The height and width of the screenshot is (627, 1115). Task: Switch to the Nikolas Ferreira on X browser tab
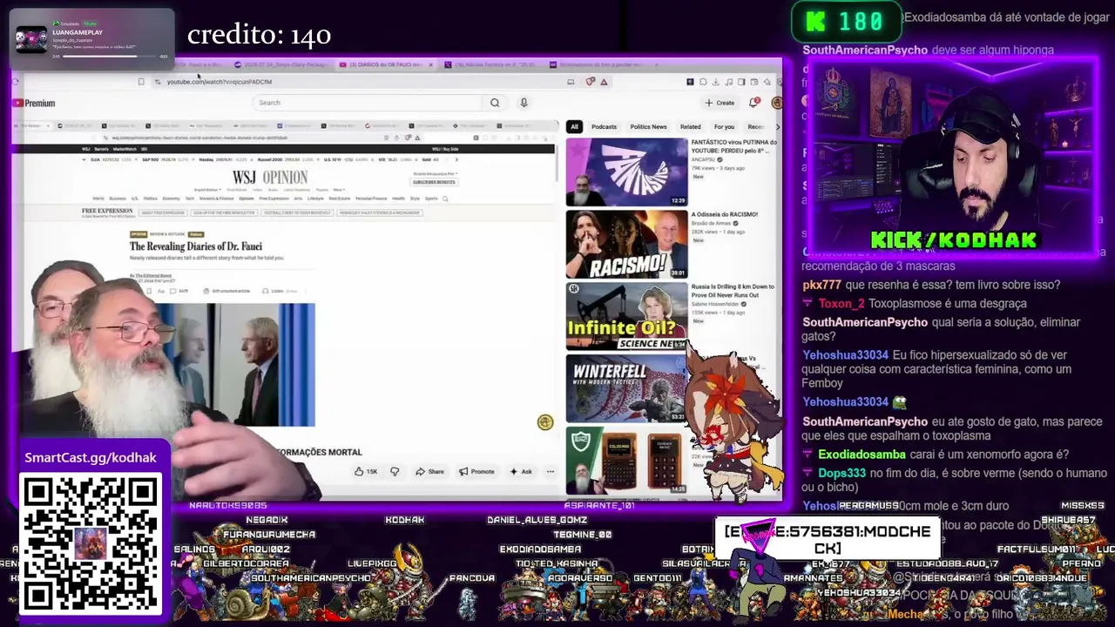pos(492,64)
